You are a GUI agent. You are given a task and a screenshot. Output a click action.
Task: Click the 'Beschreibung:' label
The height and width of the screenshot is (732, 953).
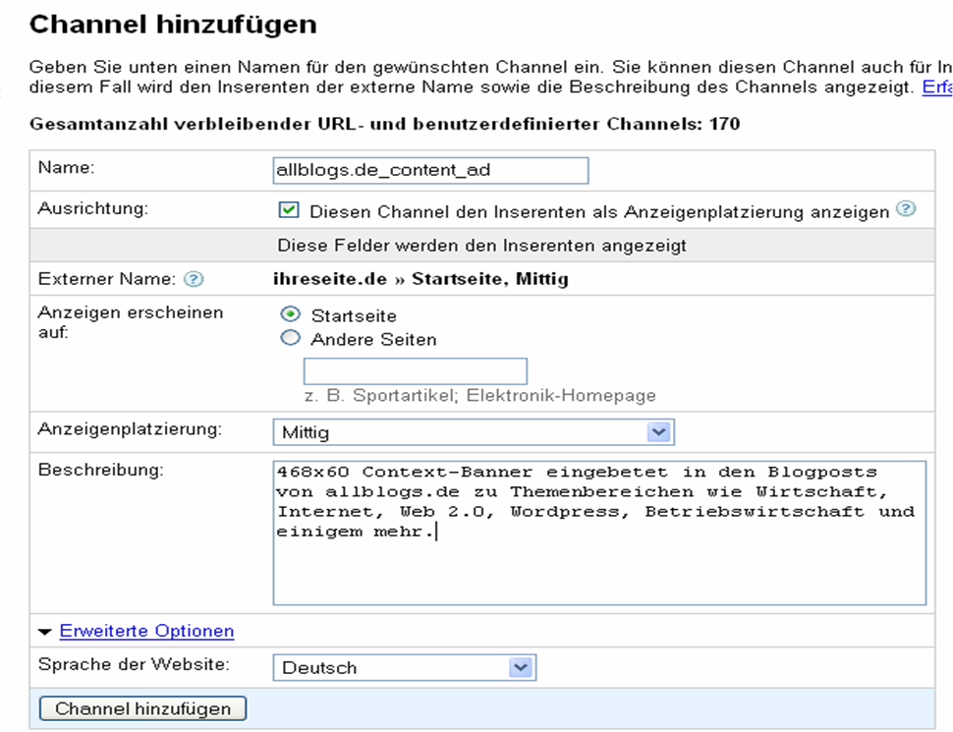pyautogui.click(x=101, y=470)
